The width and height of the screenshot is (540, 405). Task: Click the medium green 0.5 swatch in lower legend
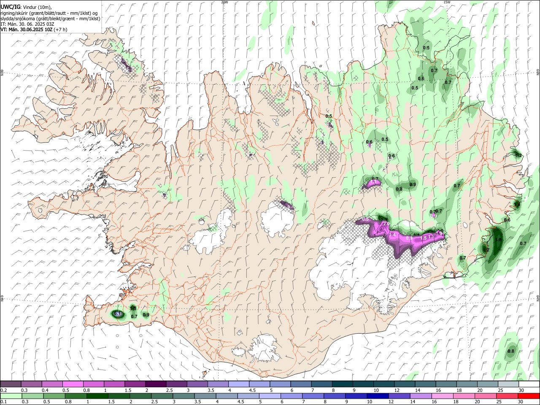54,396
